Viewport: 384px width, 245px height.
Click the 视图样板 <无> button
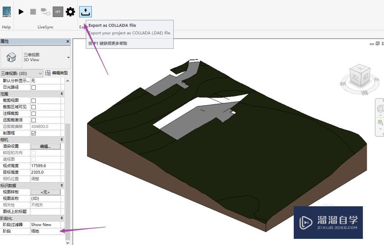point(46,192)
